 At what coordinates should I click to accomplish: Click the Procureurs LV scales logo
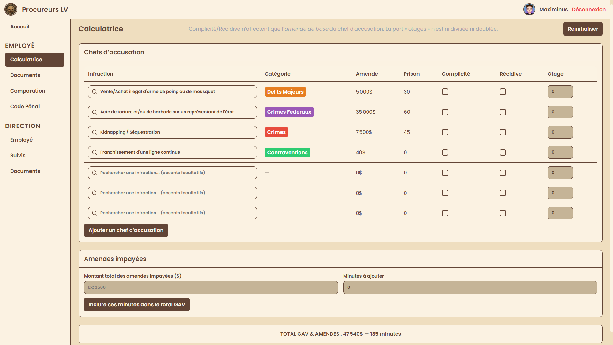[x=11, y=9]
